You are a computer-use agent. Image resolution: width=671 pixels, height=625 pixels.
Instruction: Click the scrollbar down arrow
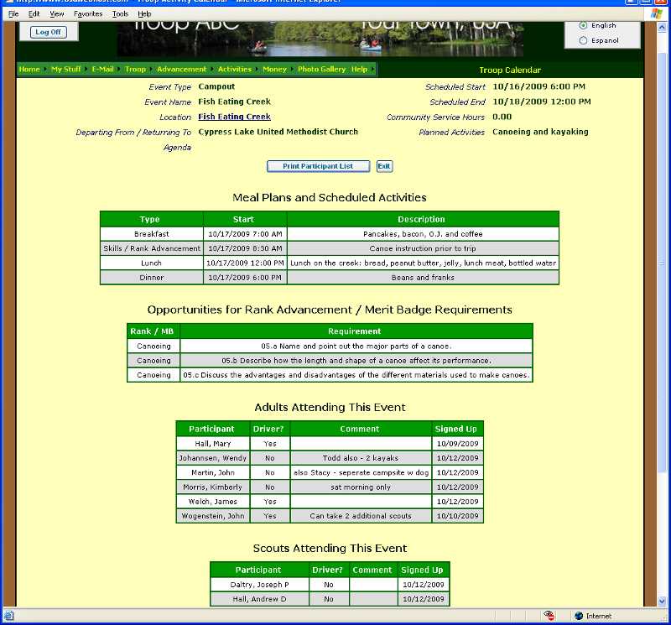click(662, 601)
